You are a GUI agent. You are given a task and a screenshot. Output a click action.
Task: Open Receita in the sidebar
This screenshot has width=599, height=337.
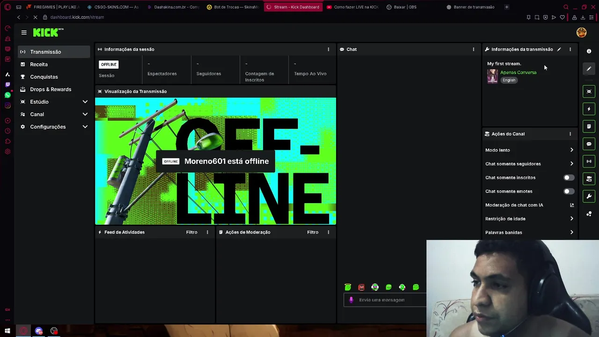[x=54, y=64]
